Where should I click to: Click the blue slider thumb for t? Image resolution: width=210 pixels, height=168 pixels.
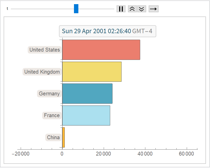(76, 9)
